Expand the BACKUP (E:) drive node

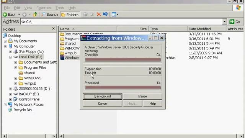click(10, 94)
